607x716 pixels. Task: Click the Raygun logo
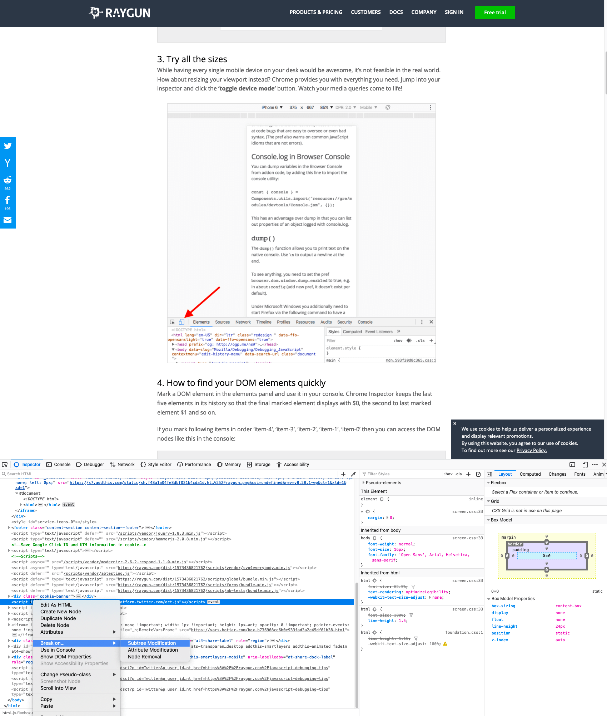120,13
